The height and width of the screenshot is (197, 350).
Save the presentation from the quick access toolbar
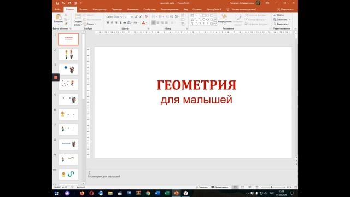(x=57, y=3)
